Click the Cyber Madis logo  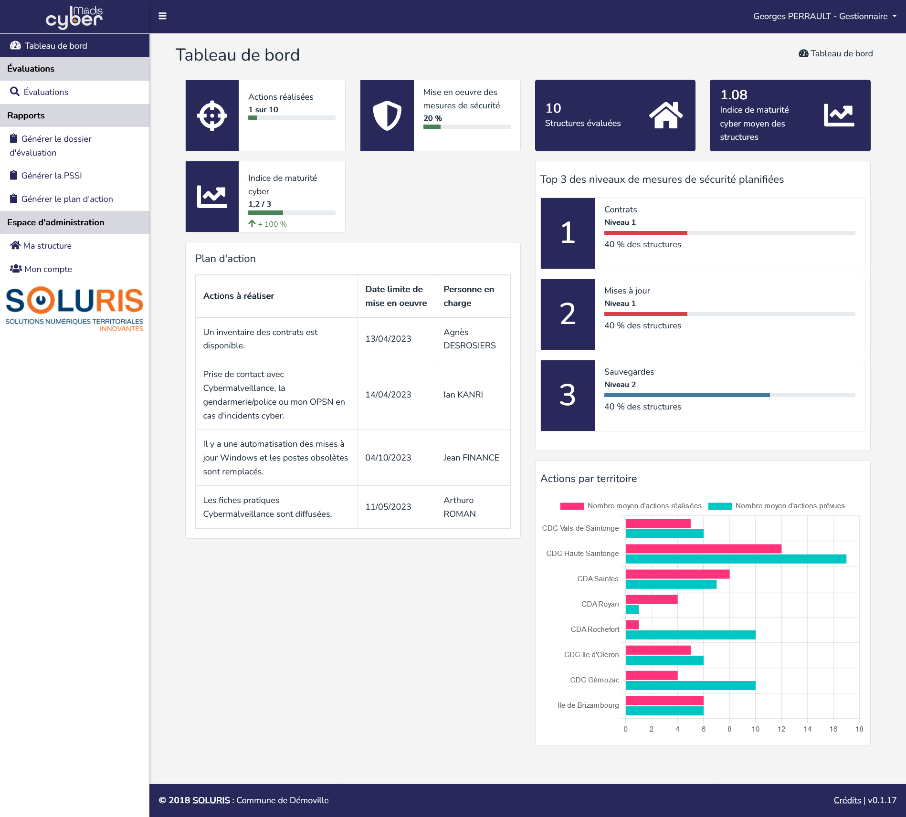tap(74, 18)
